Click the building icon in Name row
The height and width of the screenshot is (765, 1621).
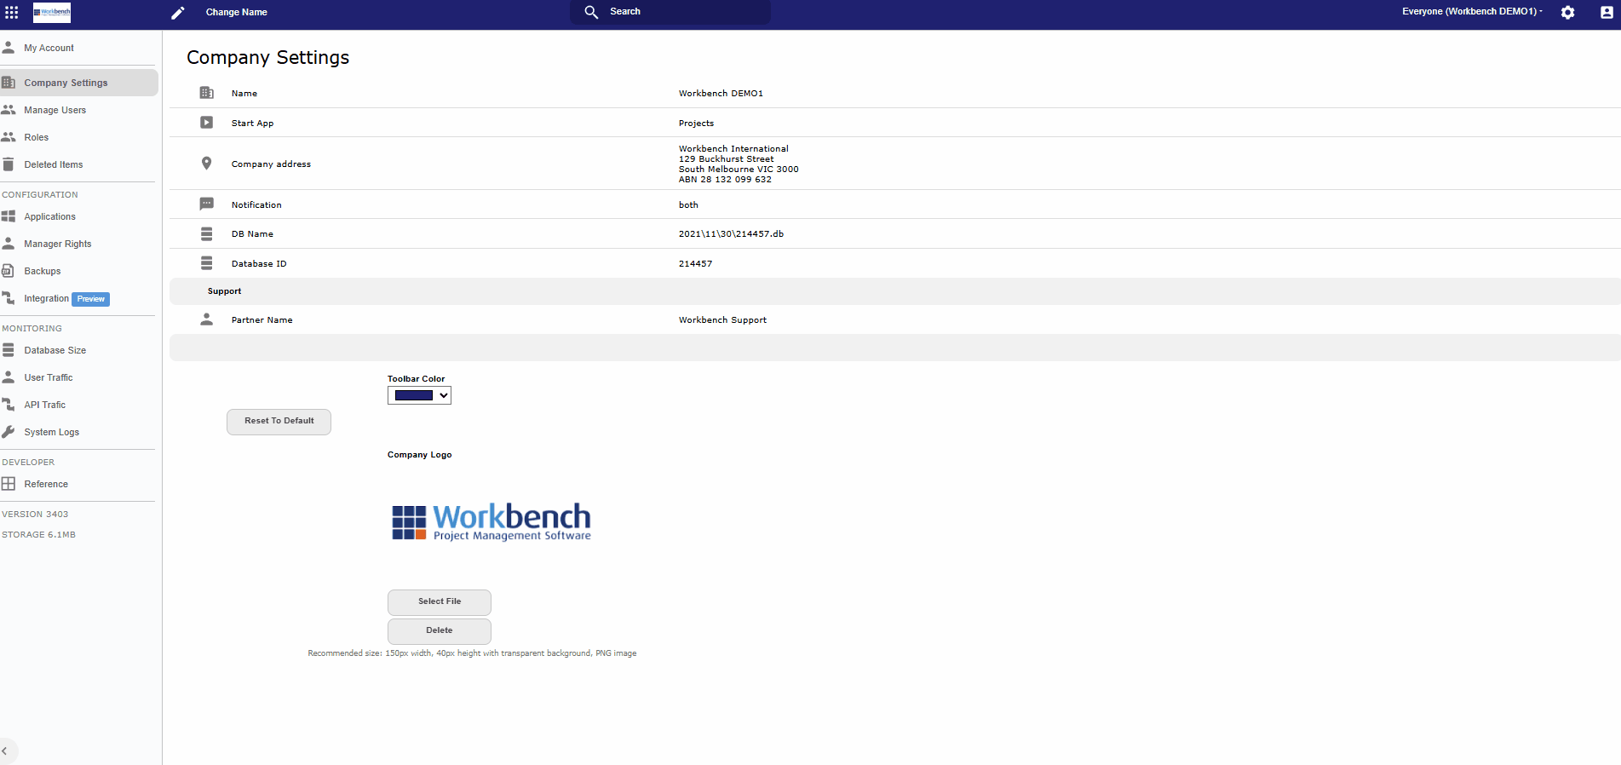pyautogui.click(x=206, y=93)
